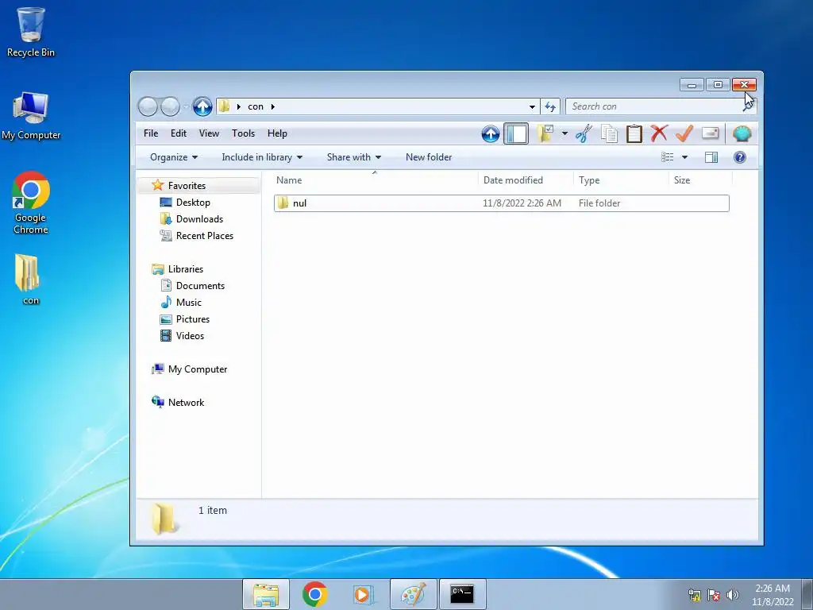The image size is (813, 610).
Task: Sort by the Name column header
Action: 375,180
